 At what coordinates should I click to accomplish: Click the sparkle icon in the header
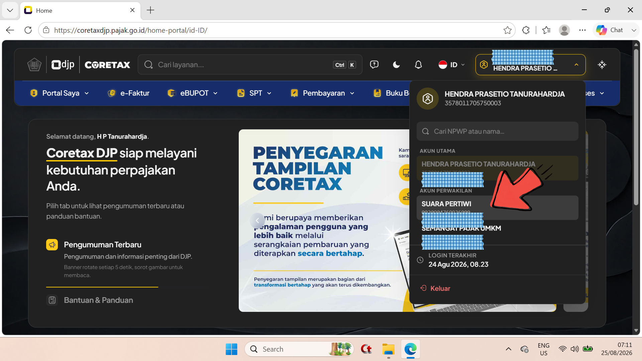click(x=602, y=65)
